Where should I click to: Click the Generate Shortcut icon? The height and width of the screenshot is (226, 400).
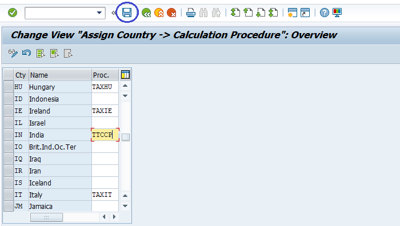pyautogui.click(x=305, y=13)
